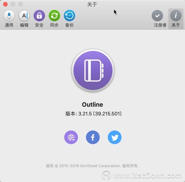Screen dimensions: 185x182
Task: Open the Outline Facebook page
Action: (x=93, y=137)
